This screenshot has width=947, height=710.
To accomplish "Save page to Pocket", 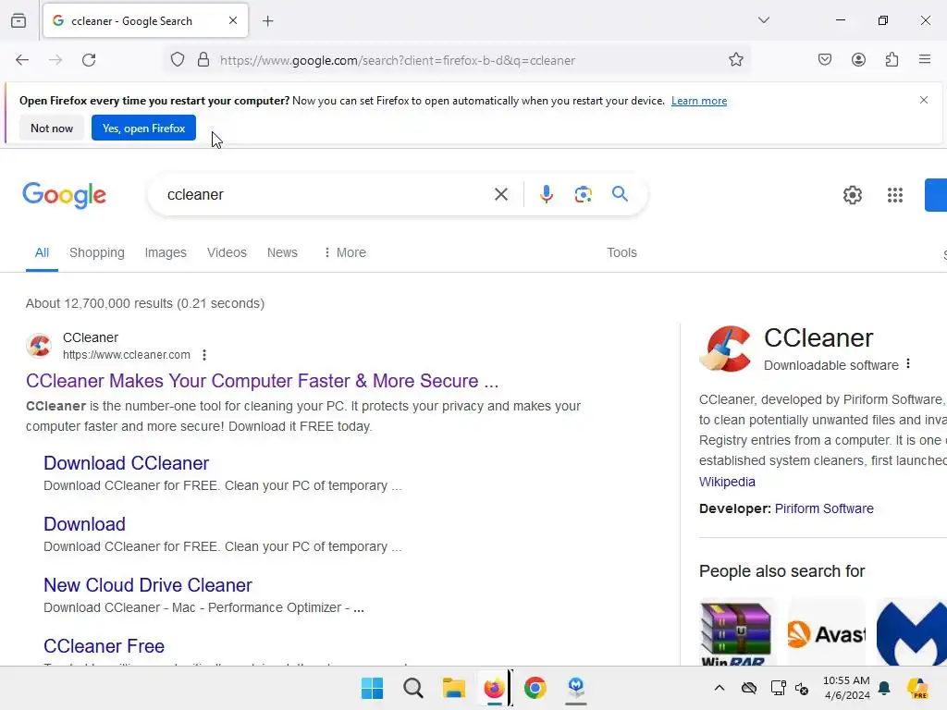I will point(825,60).
